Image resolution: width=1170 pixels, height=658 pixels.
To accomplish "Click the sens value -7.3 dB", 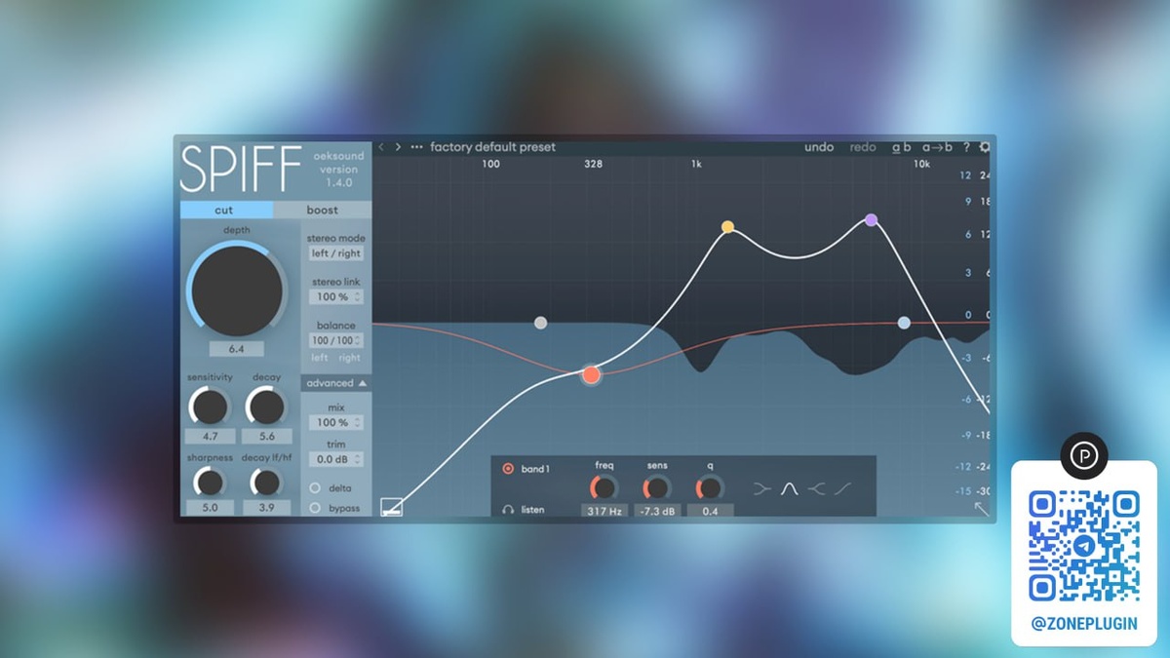I will coord(658,510).
